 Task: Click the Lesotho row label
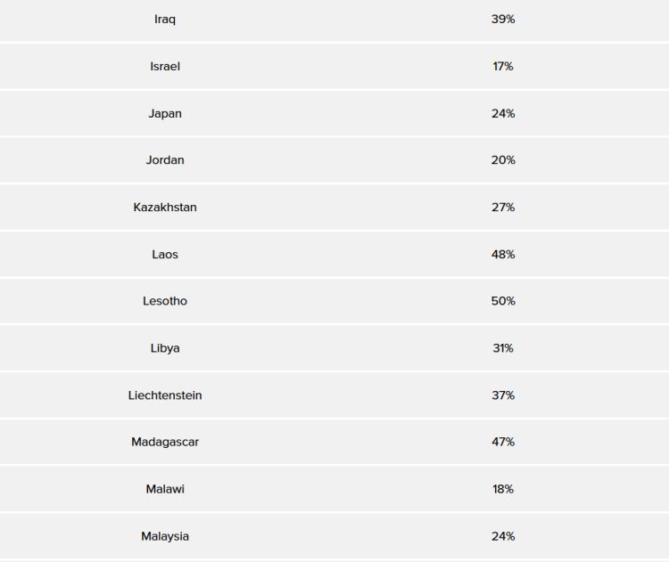[x=165, y=301]
